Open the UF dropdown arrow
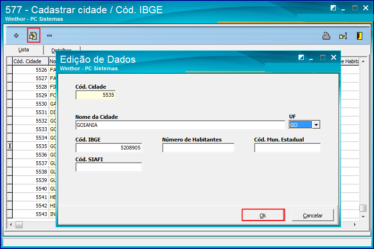The width and height of the screenshot is (374, 249). pos(316,125)
